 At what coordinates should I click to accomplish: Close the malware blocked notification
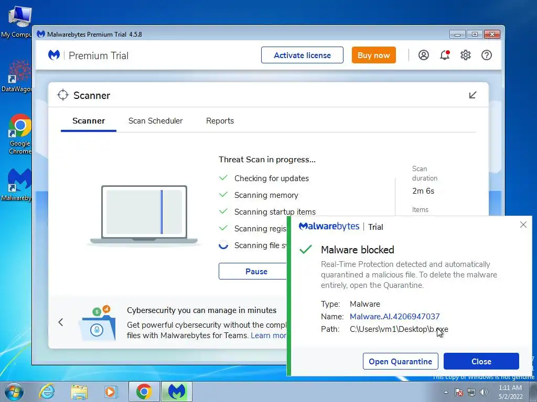coord(481,361)
